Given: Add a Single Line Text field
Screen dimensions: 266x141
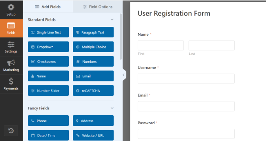Looking at the screenshot, I should pos(49,32).
